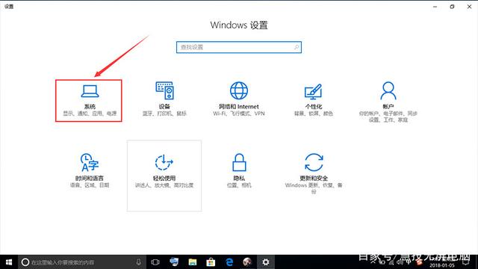Open 更新和安全 (Update & security) icon
Screen dimensions: 478x269
tap(314, 162)
